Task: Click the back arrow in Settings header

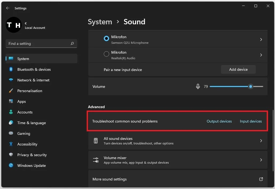Action: (8, 8)
